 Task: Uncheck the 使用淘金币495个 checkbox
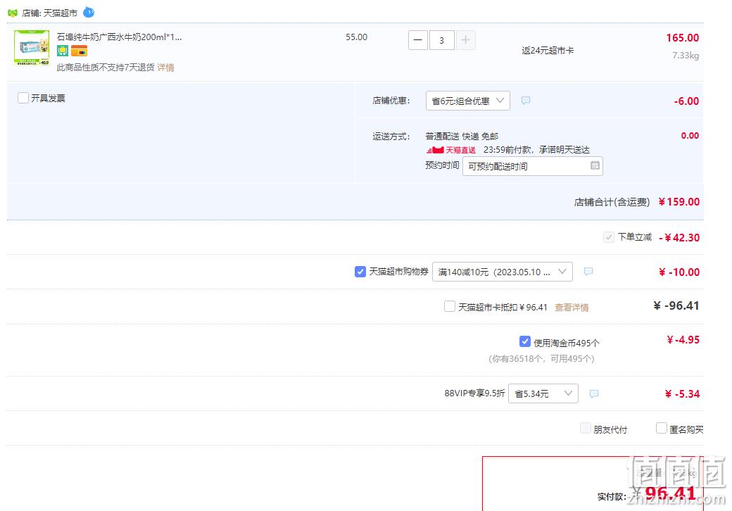pos(525,341)
